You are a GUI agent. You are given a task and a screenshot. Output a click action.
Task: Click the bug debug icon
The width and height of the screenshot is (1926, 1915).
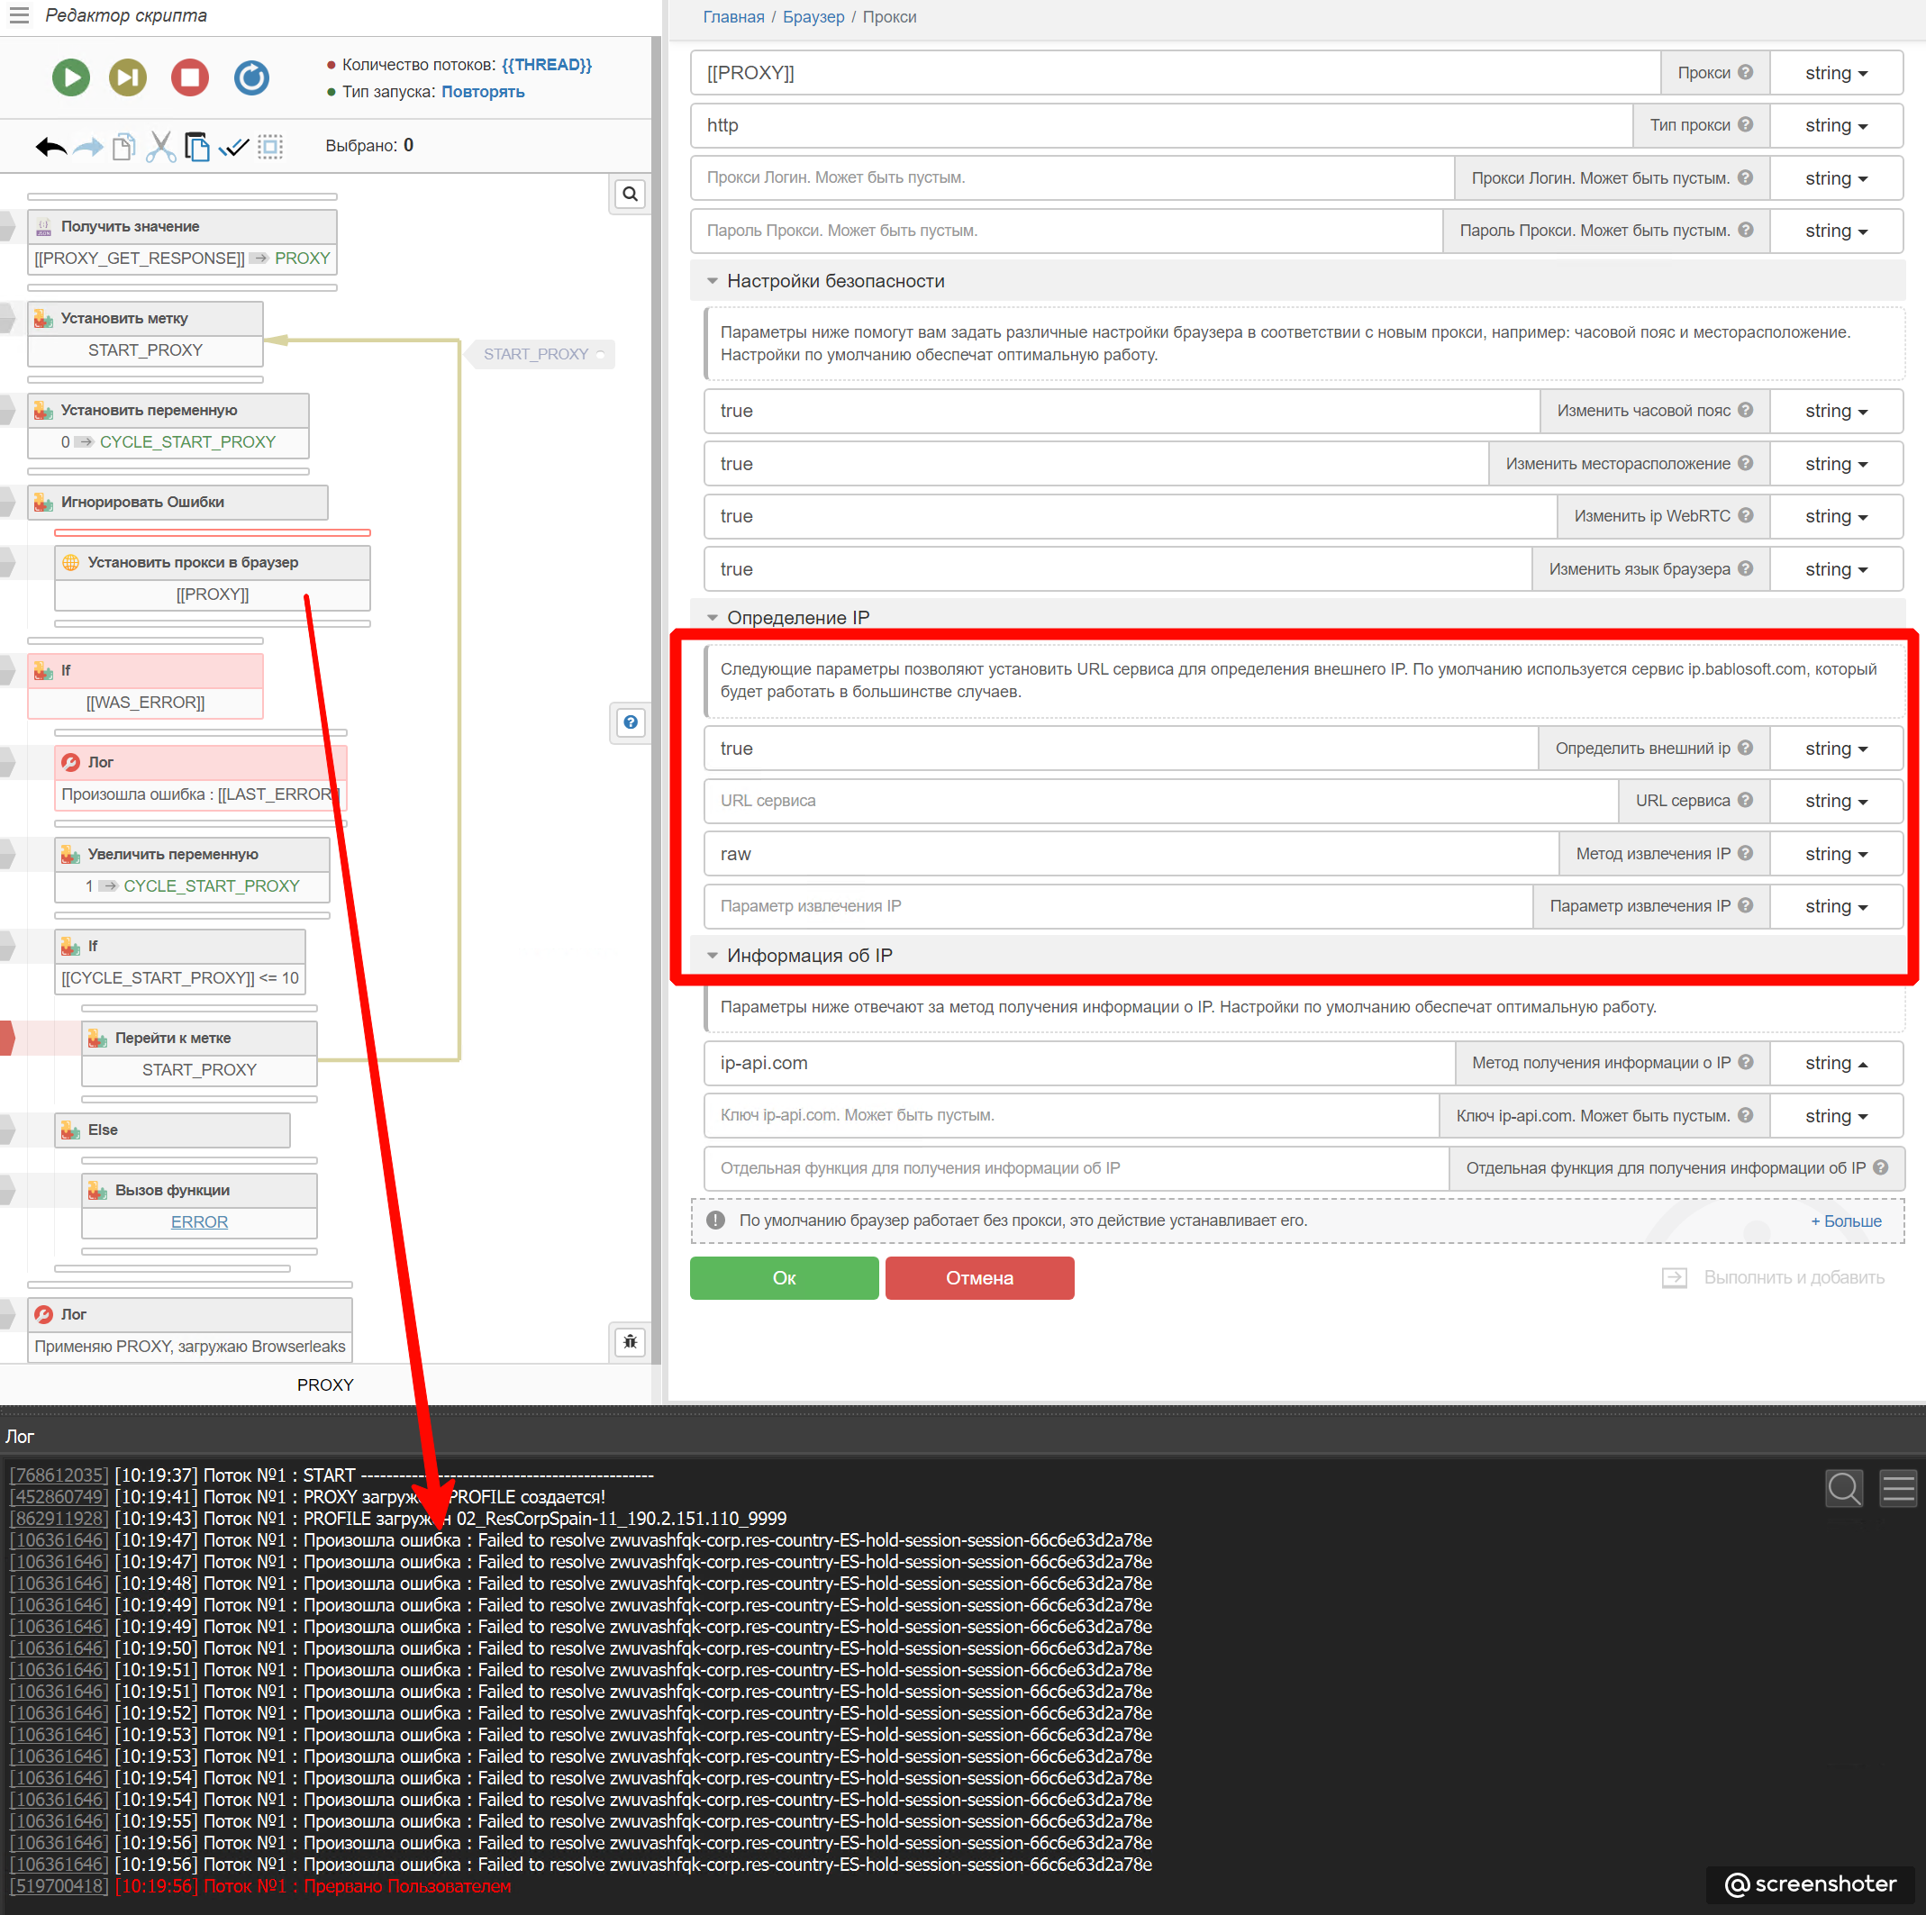[629, 1341]
